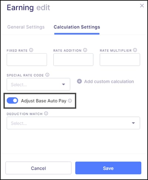Select the Calculation Settings tab
The image size is (148, 180).
(77, 27)
